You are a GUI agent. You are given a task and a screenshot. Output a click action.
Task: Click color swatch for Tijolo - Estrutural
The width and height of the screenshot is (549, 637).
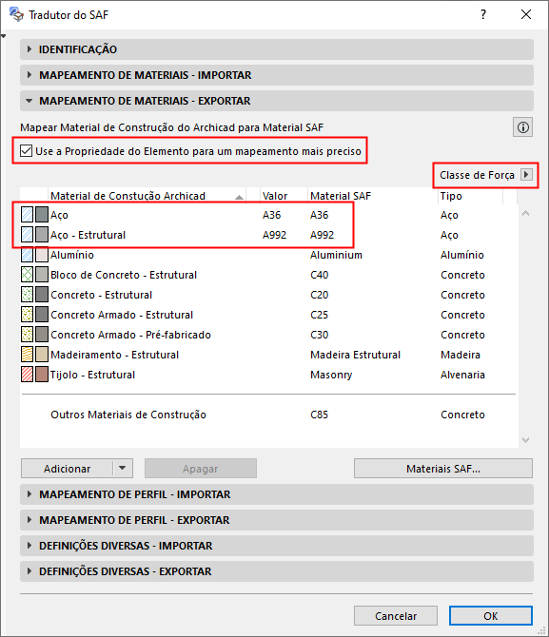(42, 375)
